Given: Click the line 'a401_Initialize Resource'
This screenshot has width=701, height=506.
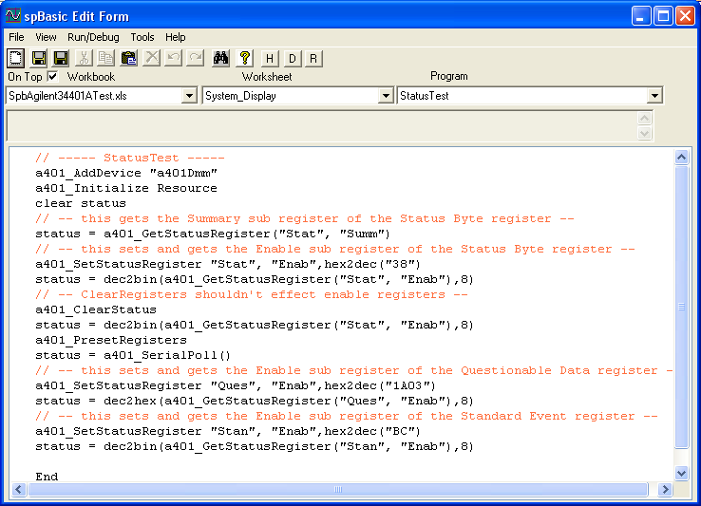Looking at the screenshot, I should pyautogui.click(x=126, y=188).
